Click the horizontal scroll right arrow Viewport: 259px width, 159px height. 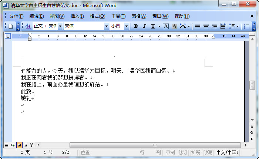[246, 145]
